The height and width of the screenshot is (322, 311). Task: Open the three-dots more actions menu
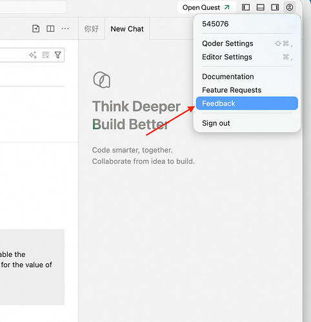(65, 28)
